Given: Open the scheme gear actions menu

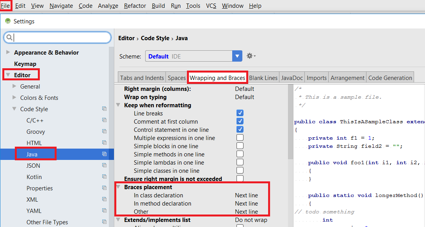Looking at the screenshot, I should pos(251,56).
